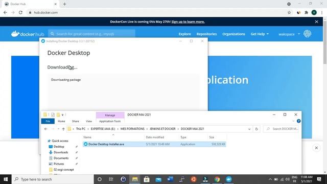Open Explore in Docker Hub navigation
327x184 pixels.
click(x=184, y=34)
